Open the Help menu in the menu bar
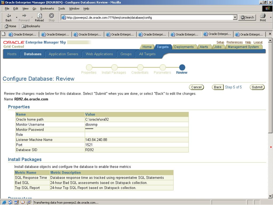 pos(86,9)
